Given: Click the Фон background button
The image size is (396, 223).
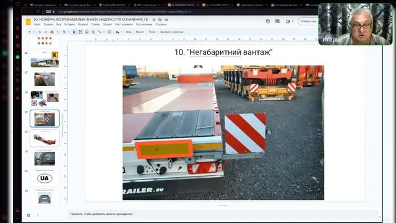Looking at the screenshot, I should click(129, 32).
